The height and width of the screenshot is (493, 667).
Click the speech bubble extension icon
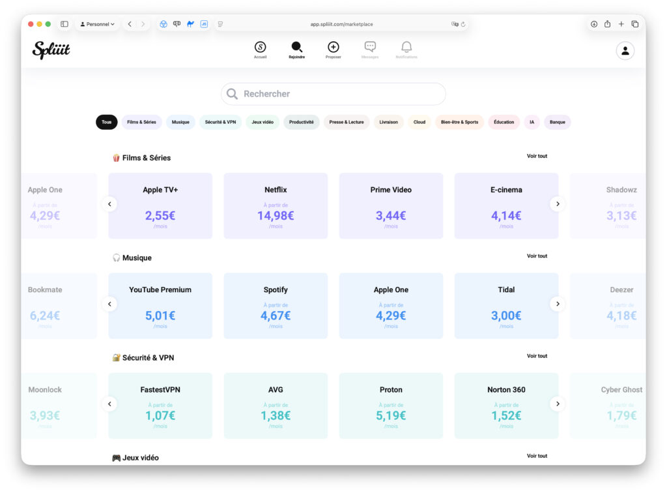pyautogui.click(x=177, y=24)
